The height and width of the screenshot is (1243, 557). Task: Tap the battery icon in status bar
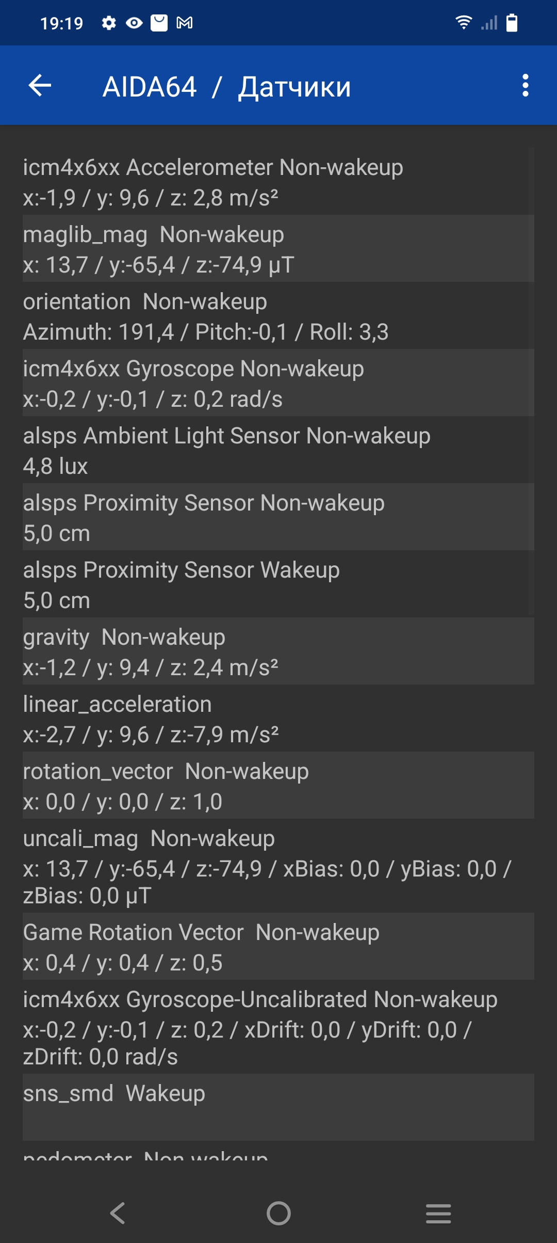(x=512, y=23)
